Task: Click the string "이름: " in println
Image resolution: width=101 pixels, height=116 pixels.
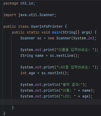Action: [x=68, y=90]
